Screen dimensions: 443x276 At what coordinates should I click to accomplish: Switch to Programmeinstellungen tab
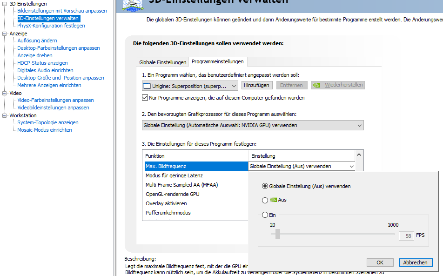218,61
